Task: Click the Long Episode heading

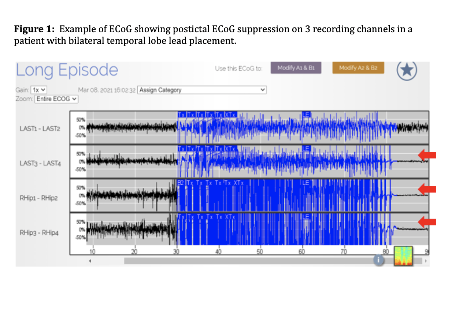Action: point(67,70)
